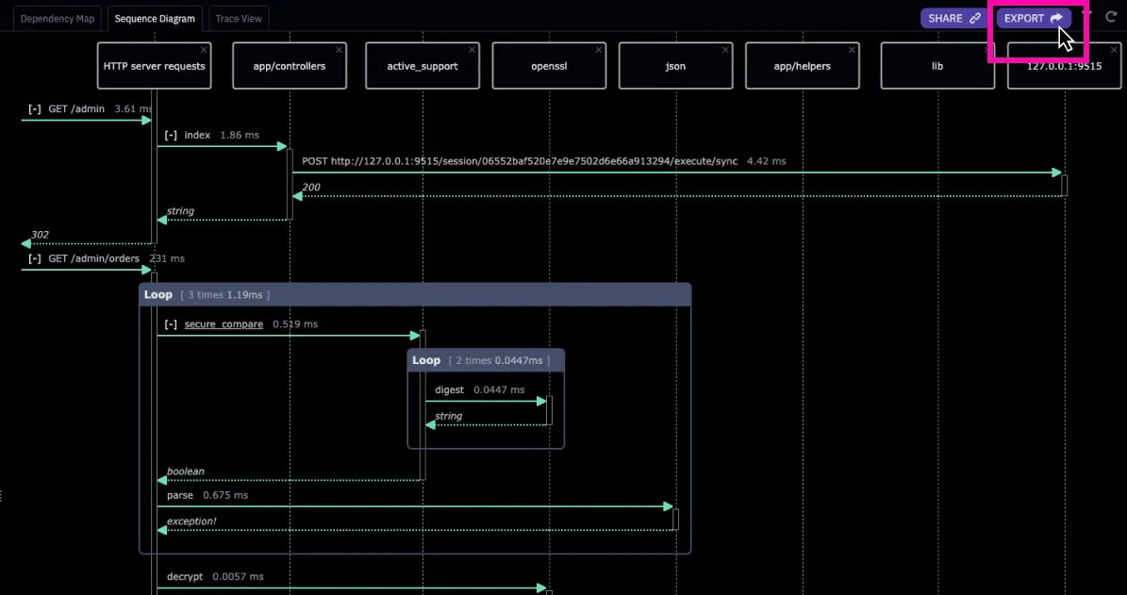This screenshot has width=1127, height=595.
Task: Click the '302' response label
Action: (x=41, y=235)
